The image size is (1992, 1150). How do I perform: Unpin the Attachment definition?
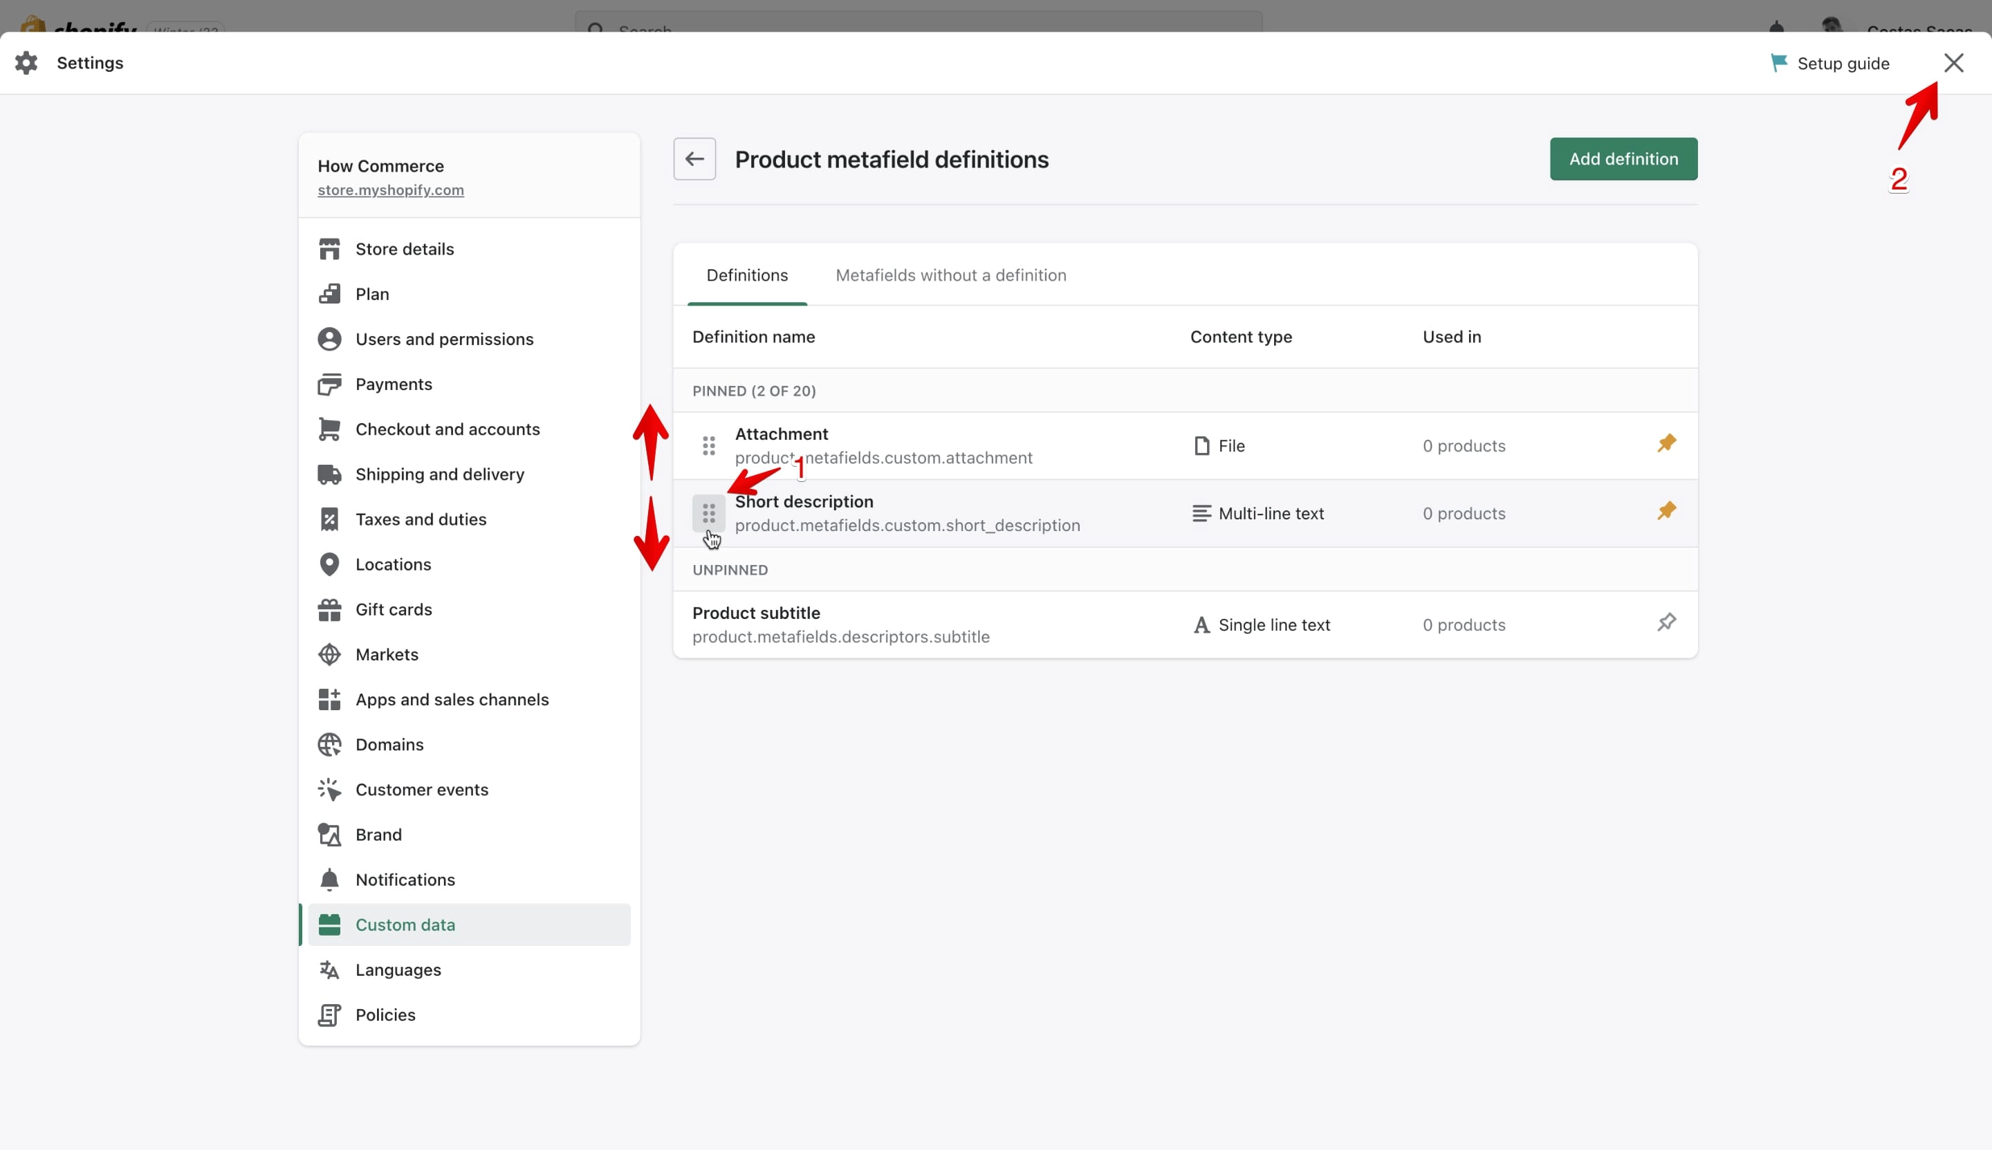click(x=1667, y=443)
